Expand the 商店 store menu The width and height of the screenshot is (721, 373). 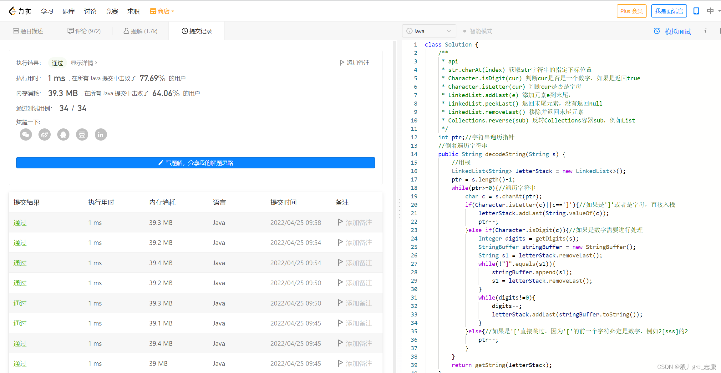[162, 11]
